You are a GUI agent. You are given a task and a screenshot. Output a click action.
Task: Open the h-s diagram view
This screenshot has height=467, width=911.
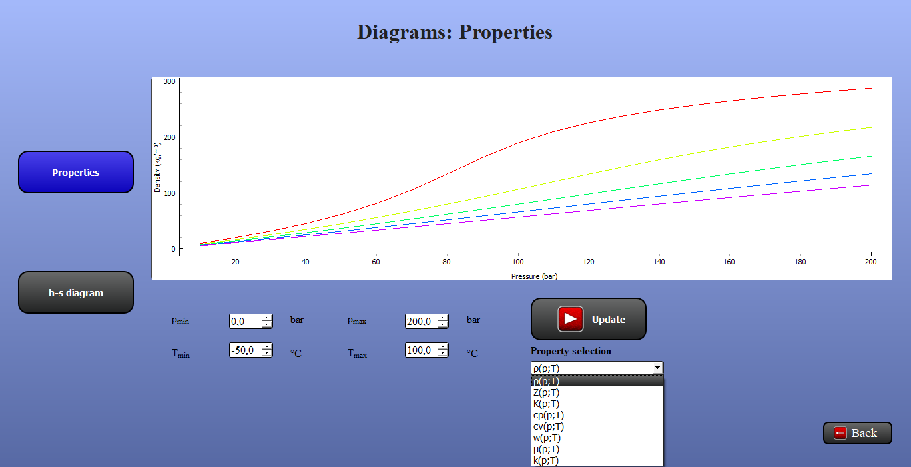(x=76, y=292)
